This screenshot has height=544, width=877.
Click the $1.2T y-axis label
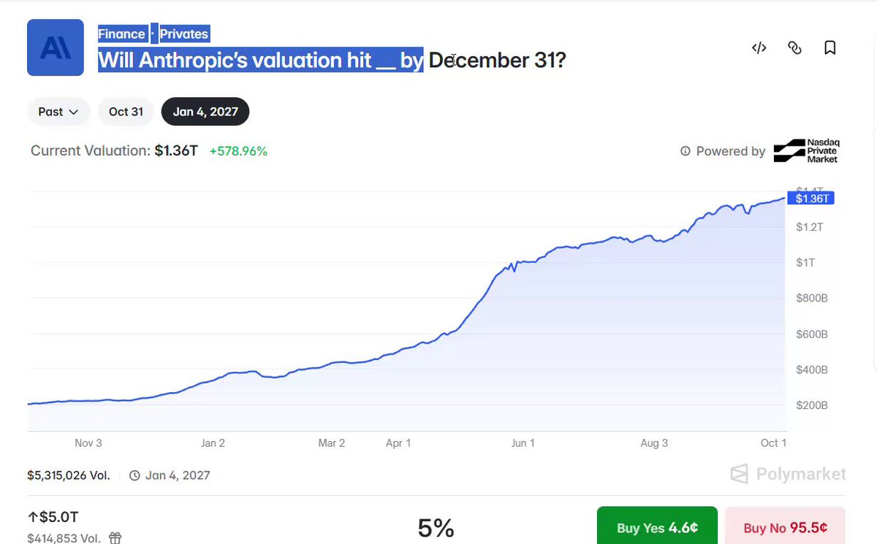pyautogui.click(x=810, y=227)
